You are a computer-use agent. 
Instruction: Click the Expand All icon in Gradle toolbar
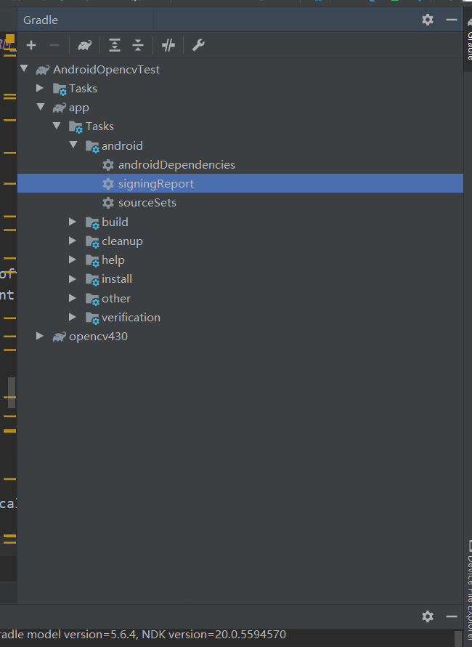coord(114,45)
